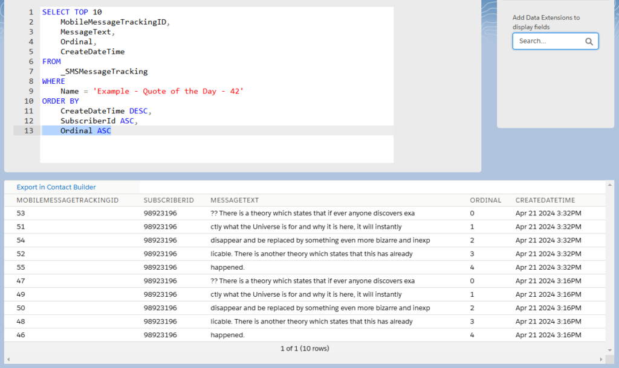Click the red quoted Name string value
The height and width of the screenshot is (368, 619).
[x=168, y=91]
